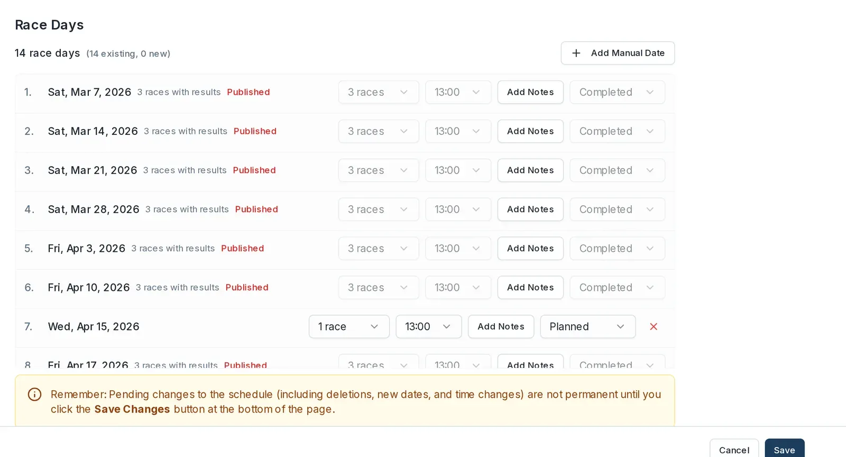Open time dropdown for Sat, Mar 21
Image resolution: width=846 pixels, height=457 pixels.
458,170
